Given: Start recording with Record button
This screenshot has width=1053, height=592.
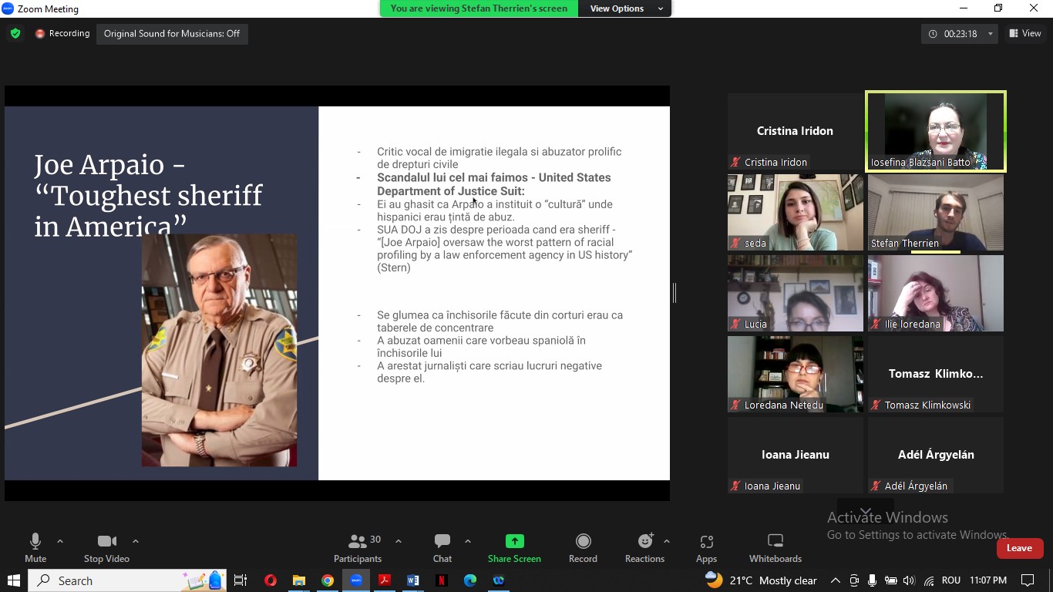Looking at the screenshot, I should (x=583, y=548).
